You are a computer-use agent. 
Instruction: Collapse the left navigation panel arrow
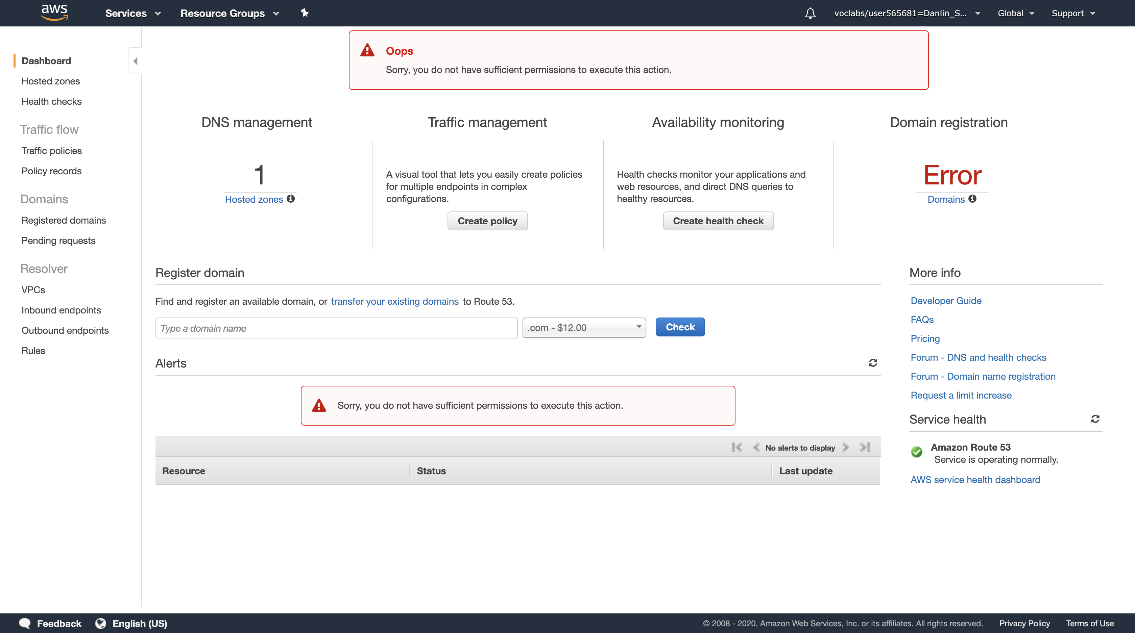point(135,61)
